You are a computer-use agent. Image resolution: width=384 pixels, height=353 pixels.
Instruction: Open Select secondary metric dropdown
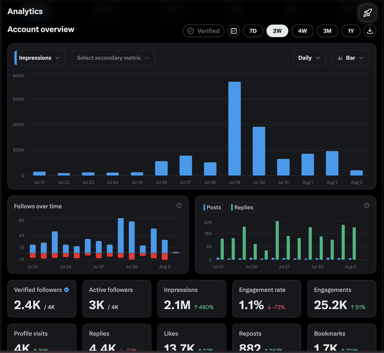click(113, 58)
